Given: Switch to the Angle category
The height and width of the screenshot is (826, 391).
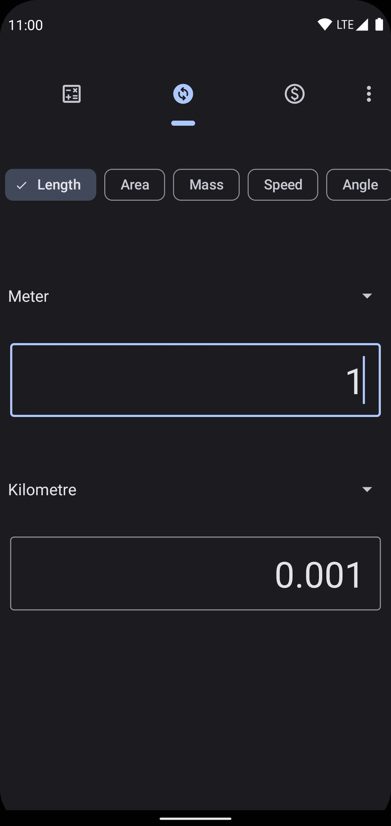Looking at the screenshot, I should [359, 185].
